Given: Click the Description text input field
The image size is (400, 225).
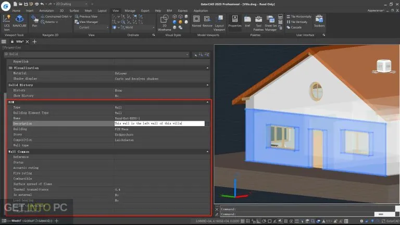Looking at the screenshot, I should coord(159,123).
